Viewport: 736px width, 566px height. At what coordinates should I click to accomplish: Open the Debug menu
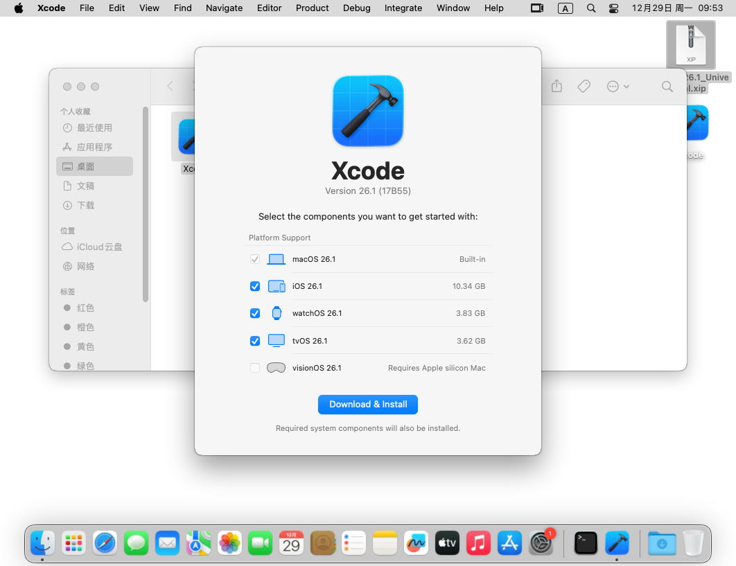(356, 8)
